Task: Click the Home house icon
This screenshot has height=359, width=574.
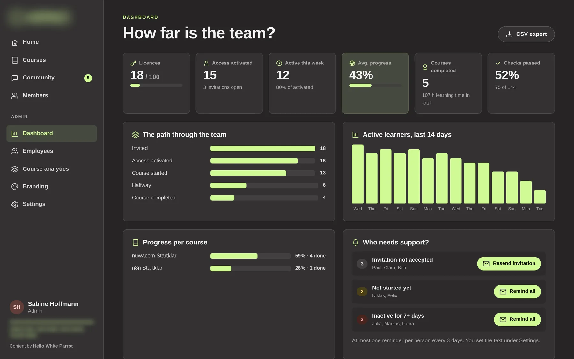Action: pos(15,42)
